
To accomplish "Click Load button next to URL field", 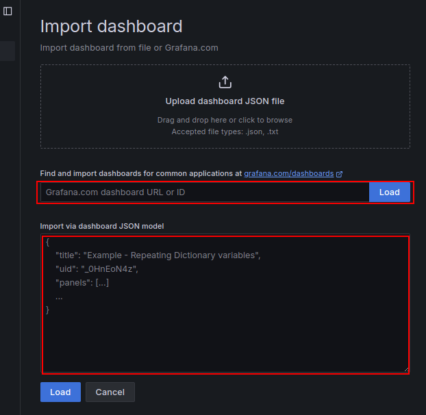I will click(x=389, y=192).
